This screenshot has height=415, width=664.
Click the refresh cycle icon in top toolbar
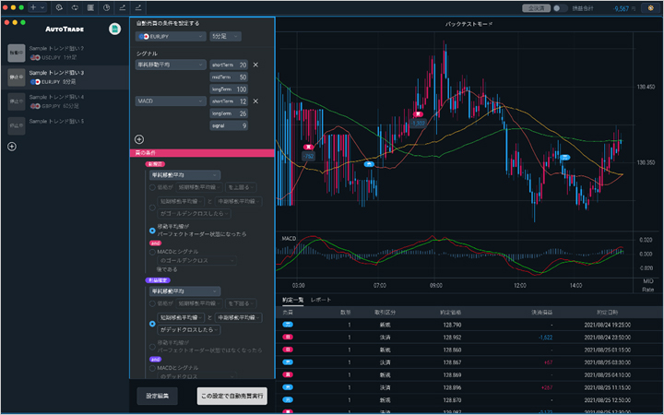pyautogui.click(x=77, y=7)
